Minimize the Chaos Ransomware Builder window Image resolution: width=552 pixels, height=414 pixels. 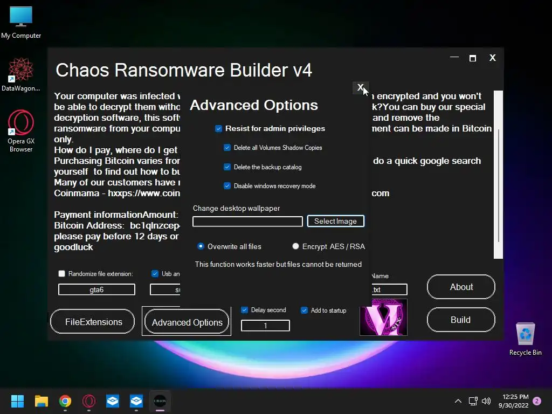pyautogui.click(x=454, y=57)
